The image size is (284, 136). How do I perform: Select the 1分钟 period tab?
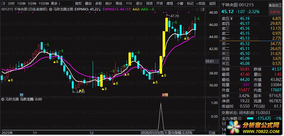(21, 4)
